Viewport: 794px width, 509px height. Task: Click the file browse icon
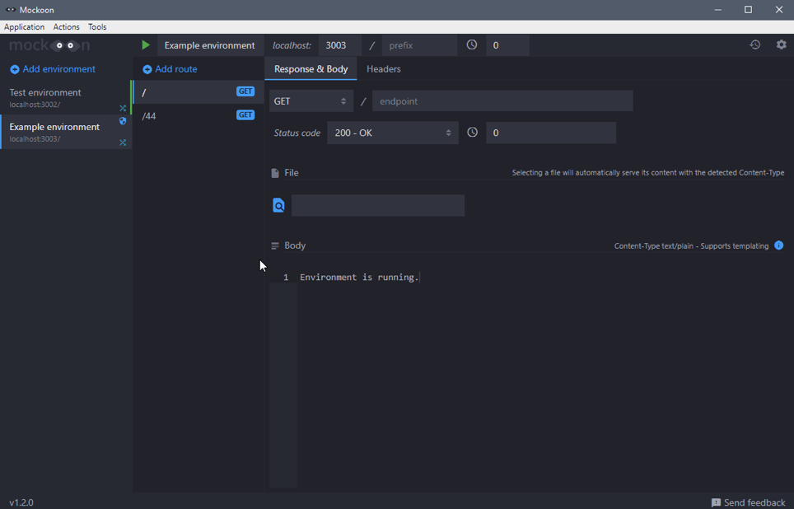[278, 205]
